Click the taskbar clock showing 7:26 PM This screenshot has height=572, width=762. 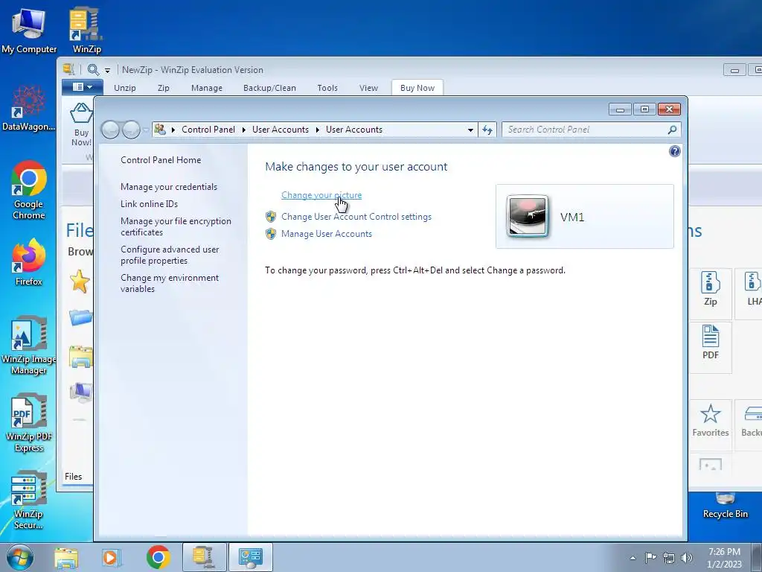click(x=724, y=558)
